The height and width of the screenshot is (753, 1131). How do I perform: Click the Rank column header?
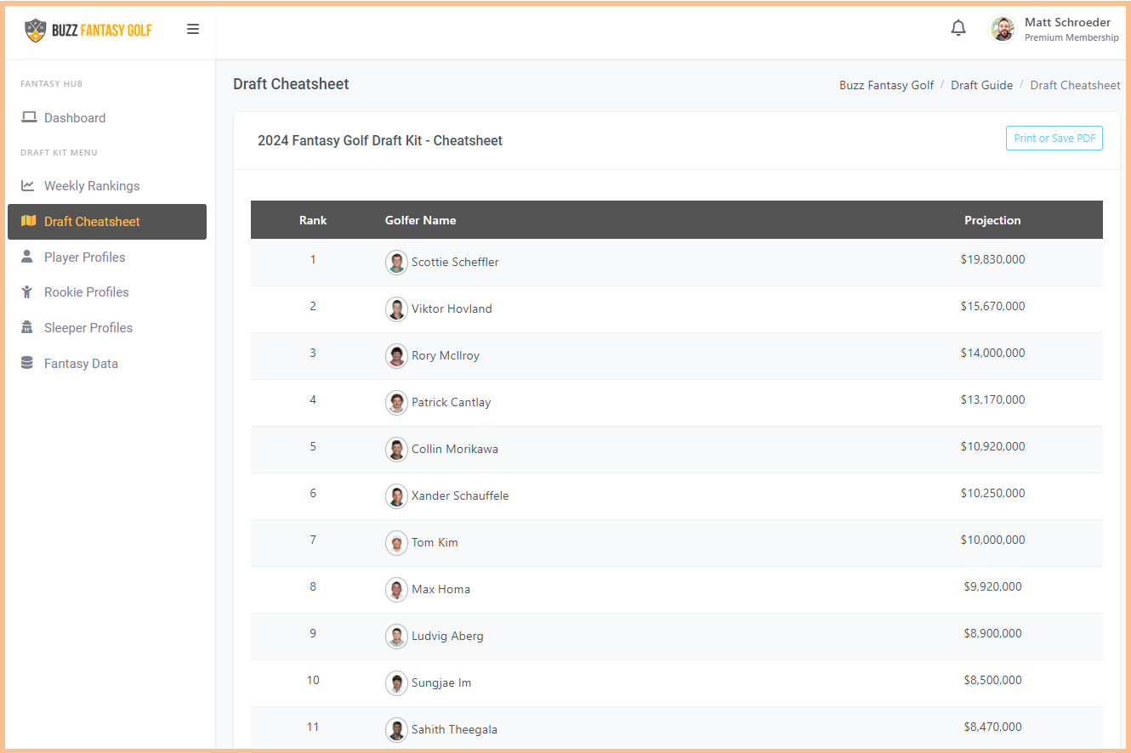(x=313, y=220)
